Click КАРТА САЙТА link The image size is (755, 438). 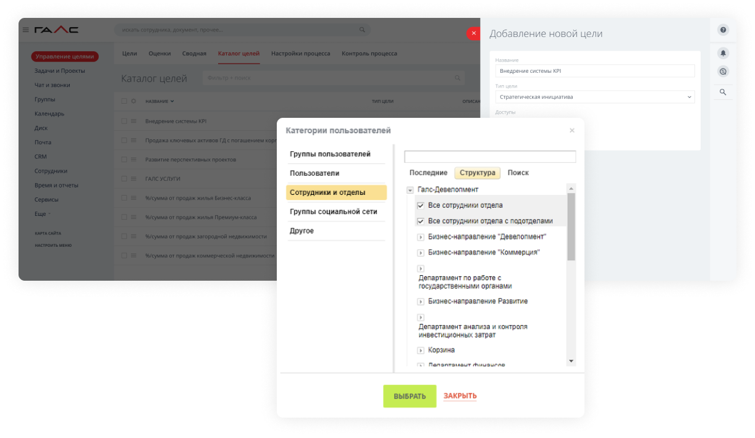pos(48,233)
